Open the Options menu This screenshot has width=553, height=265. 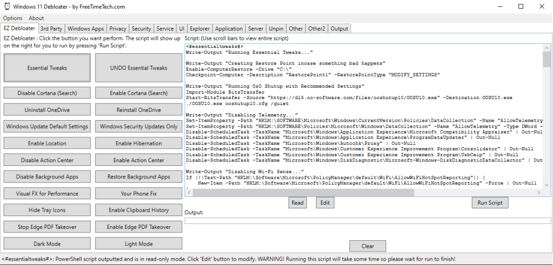point(13,18)
